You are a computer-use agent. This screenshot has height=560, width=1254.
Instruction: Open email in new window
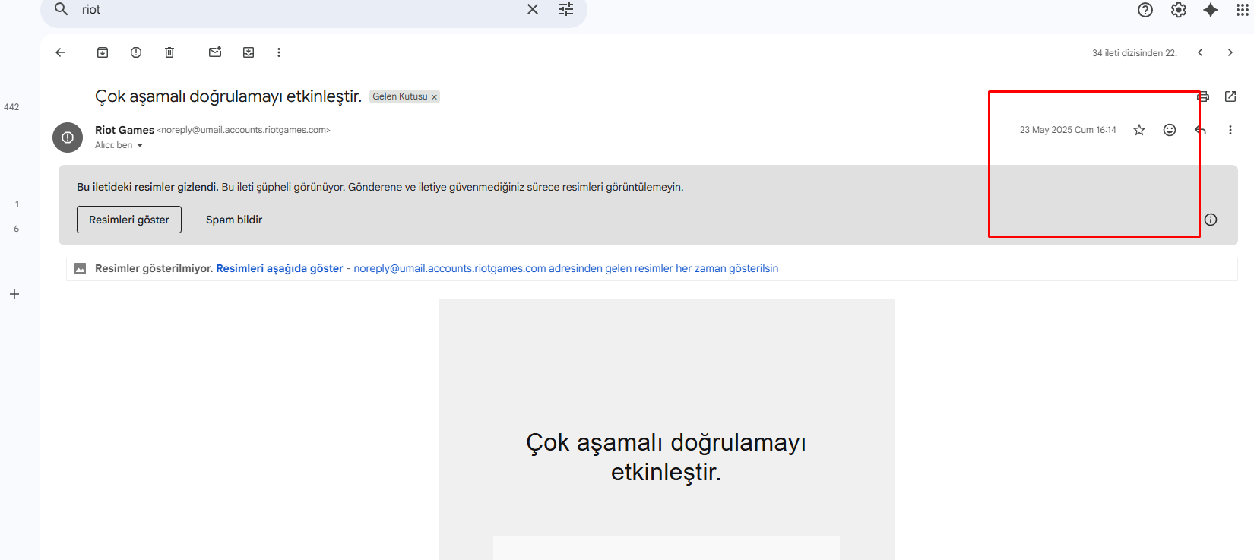coord(1230,96)
